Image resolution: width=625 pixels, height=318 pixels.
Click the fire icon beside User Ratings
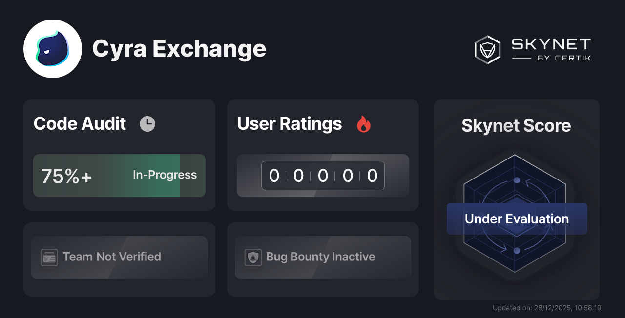[x=363, y=124]
